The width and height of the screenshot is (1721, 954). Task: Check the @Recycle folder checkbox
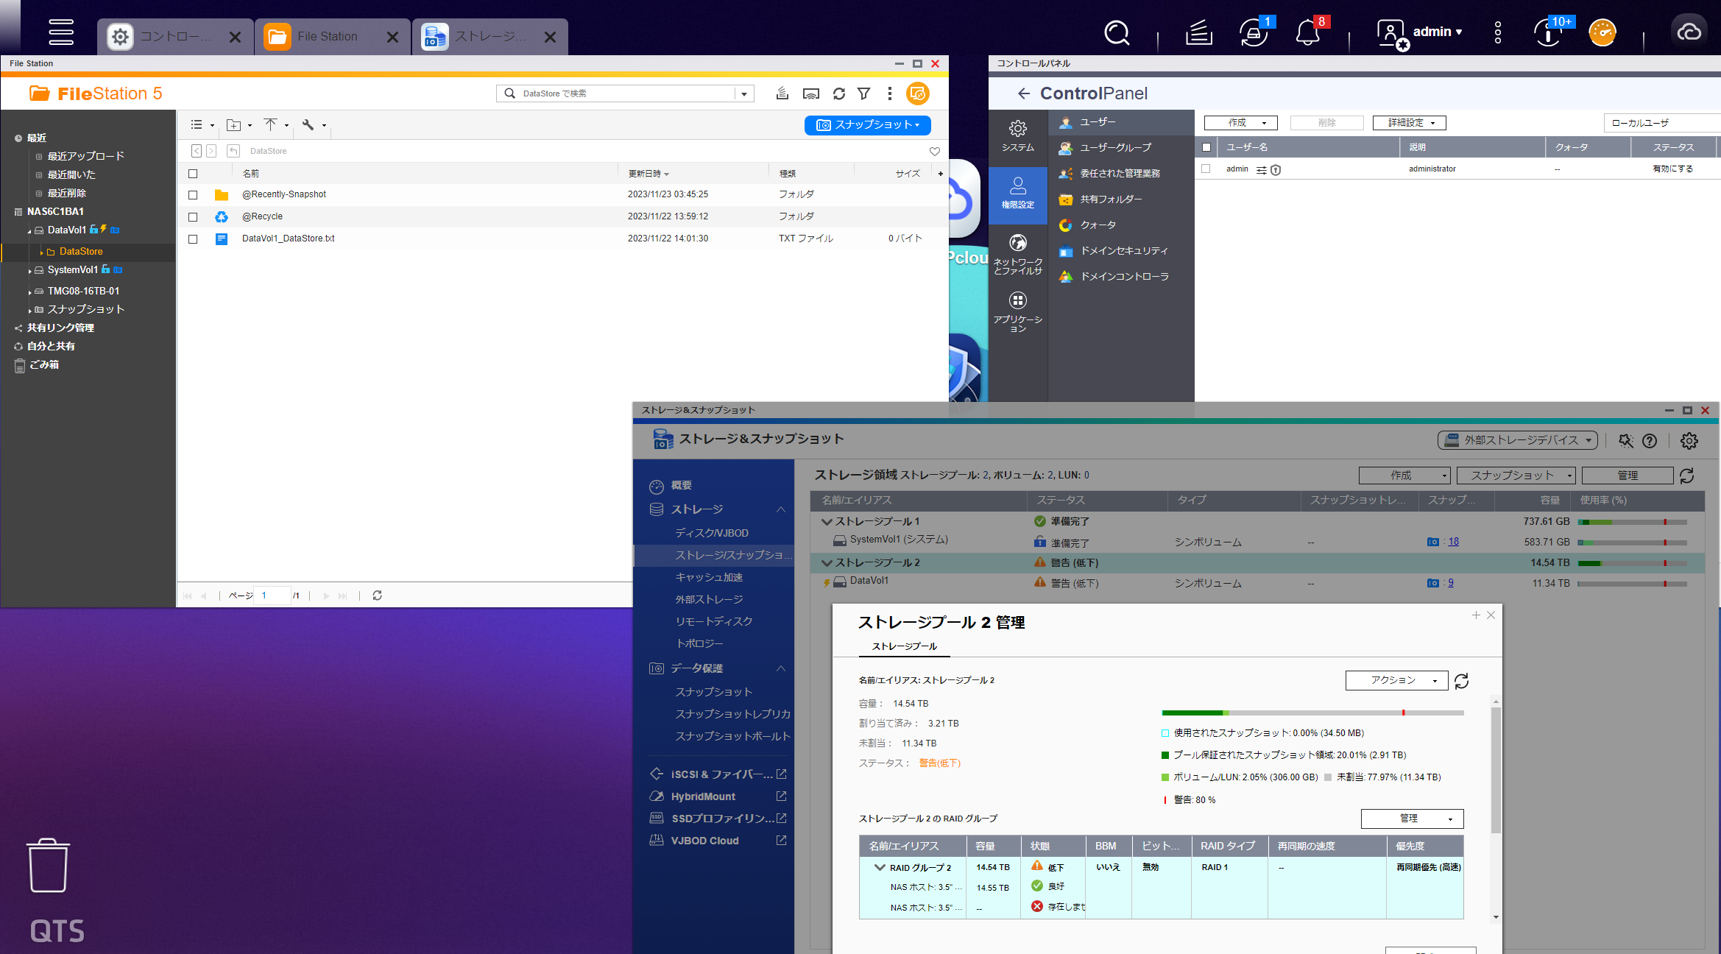(193, 217)
